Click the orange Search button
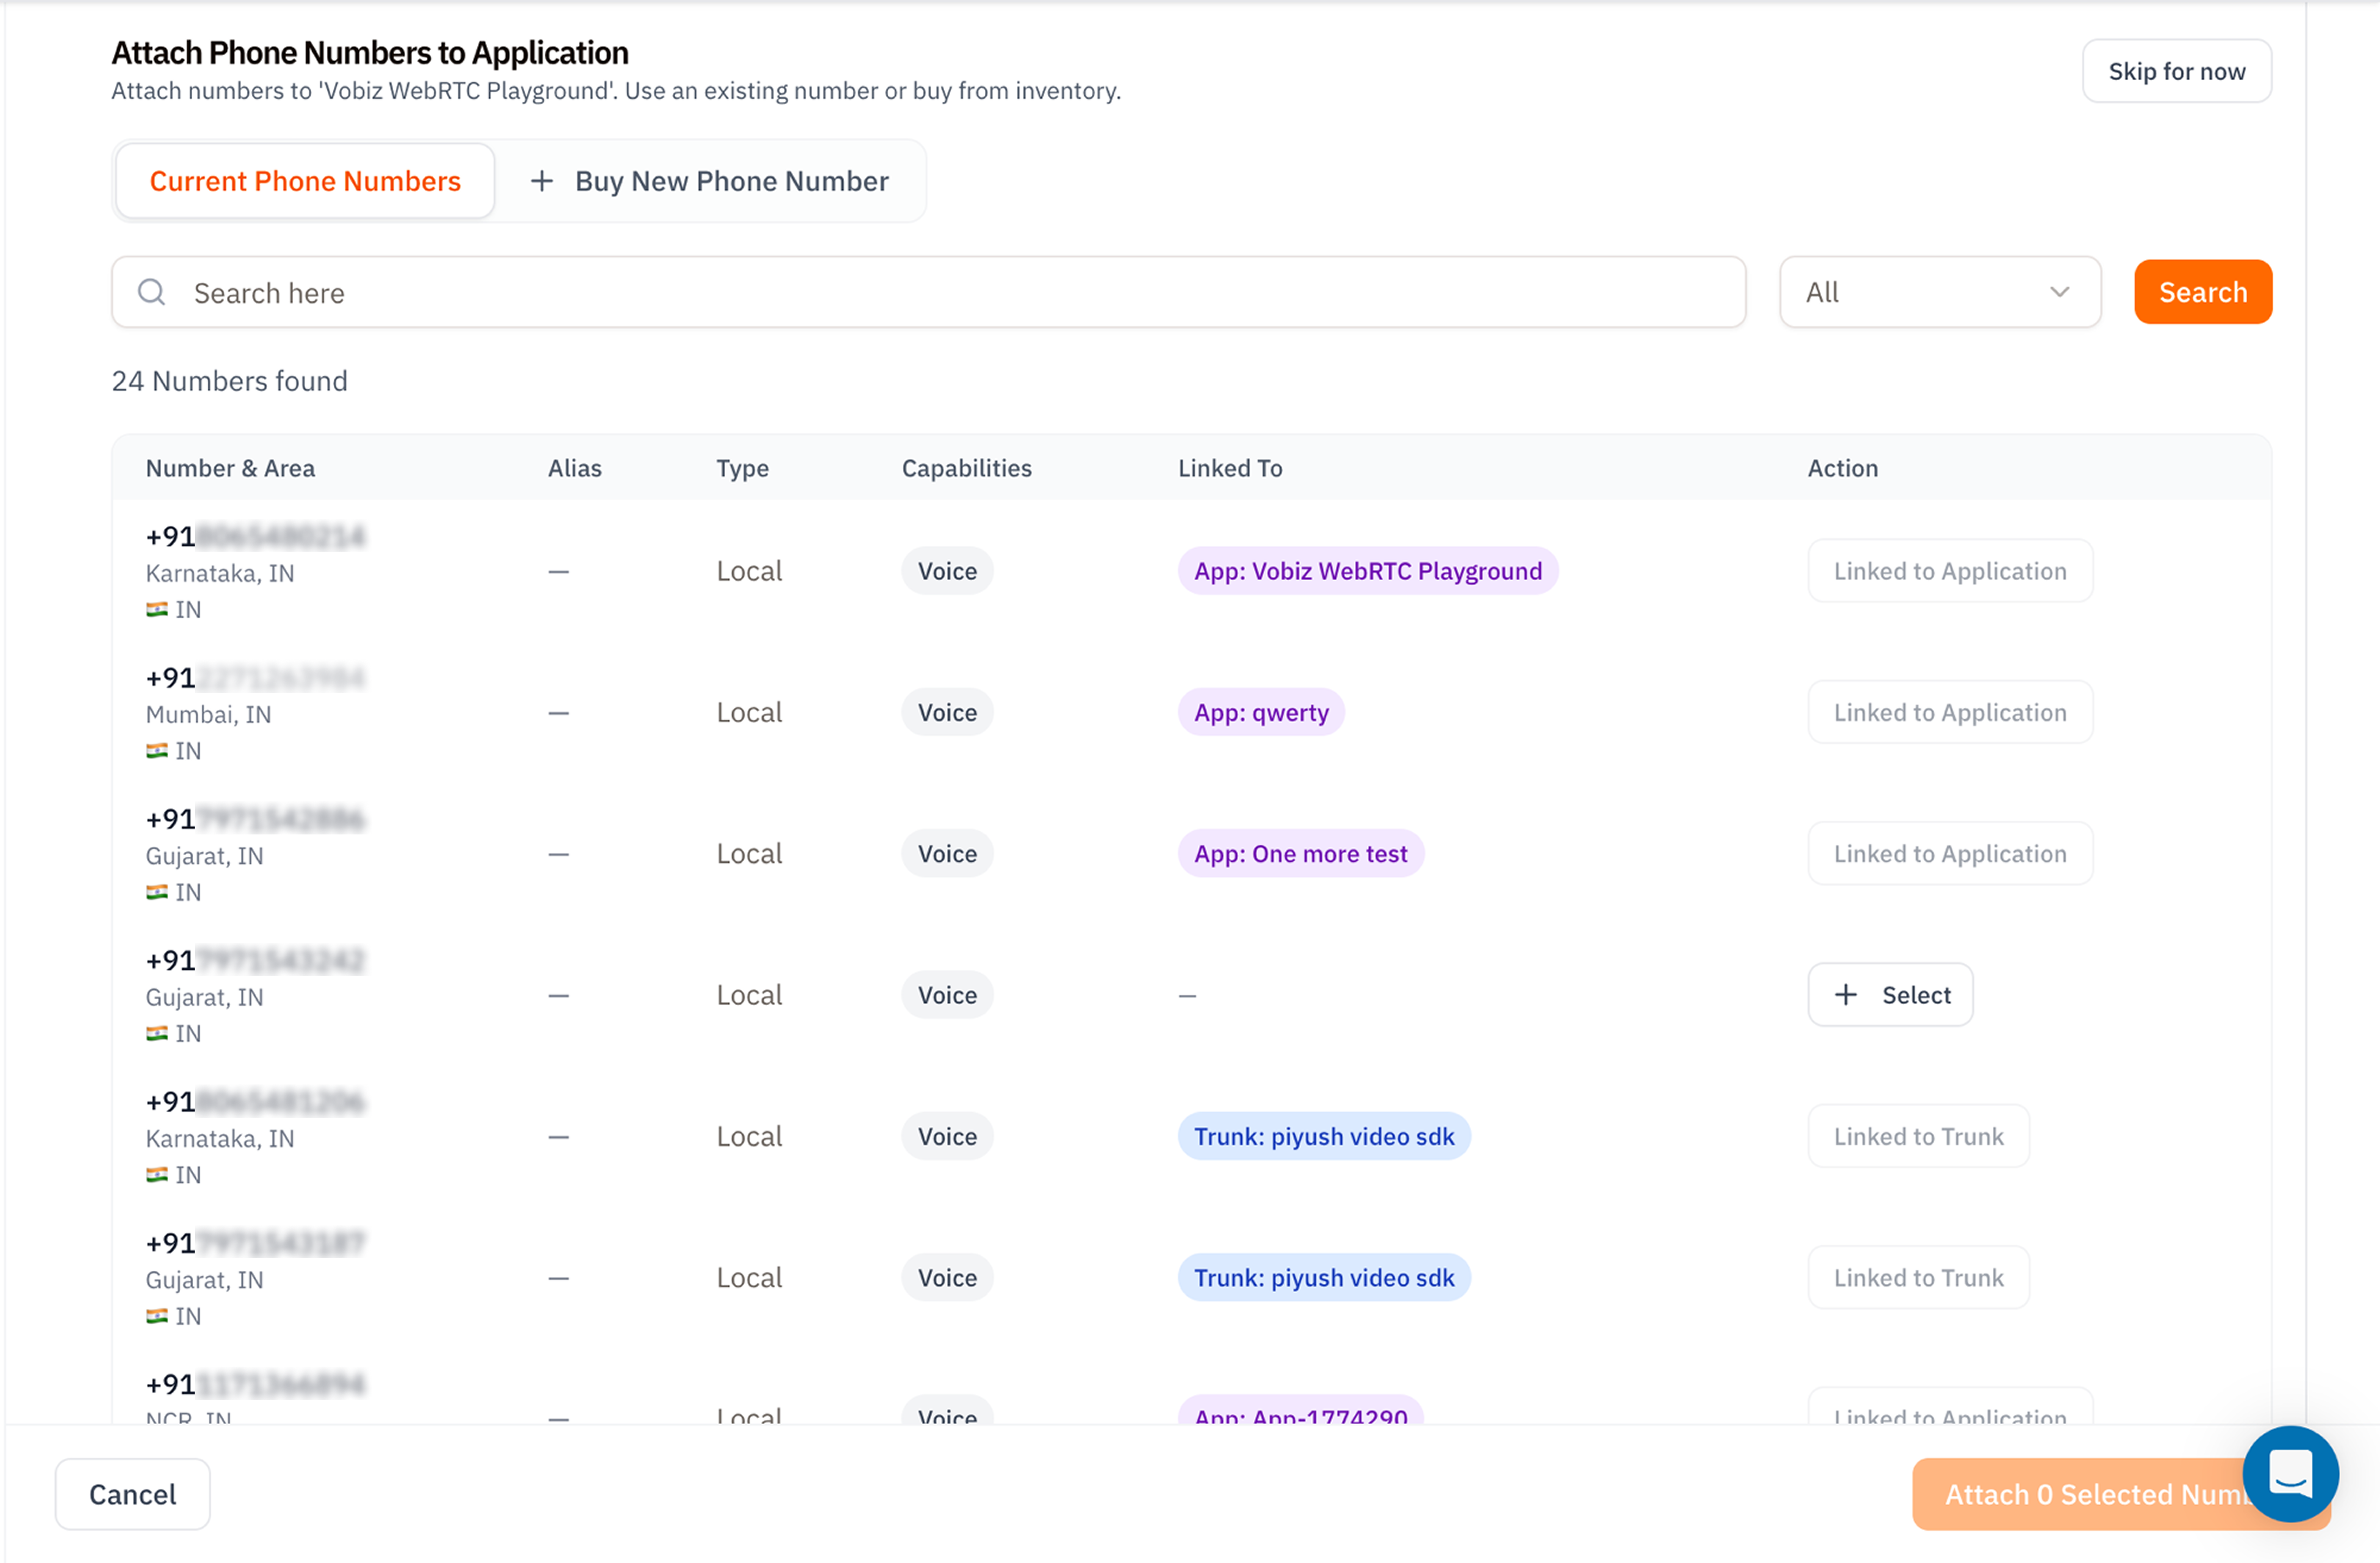The width and height of the screenshot is (2380, 1563). coord(2203,292)
